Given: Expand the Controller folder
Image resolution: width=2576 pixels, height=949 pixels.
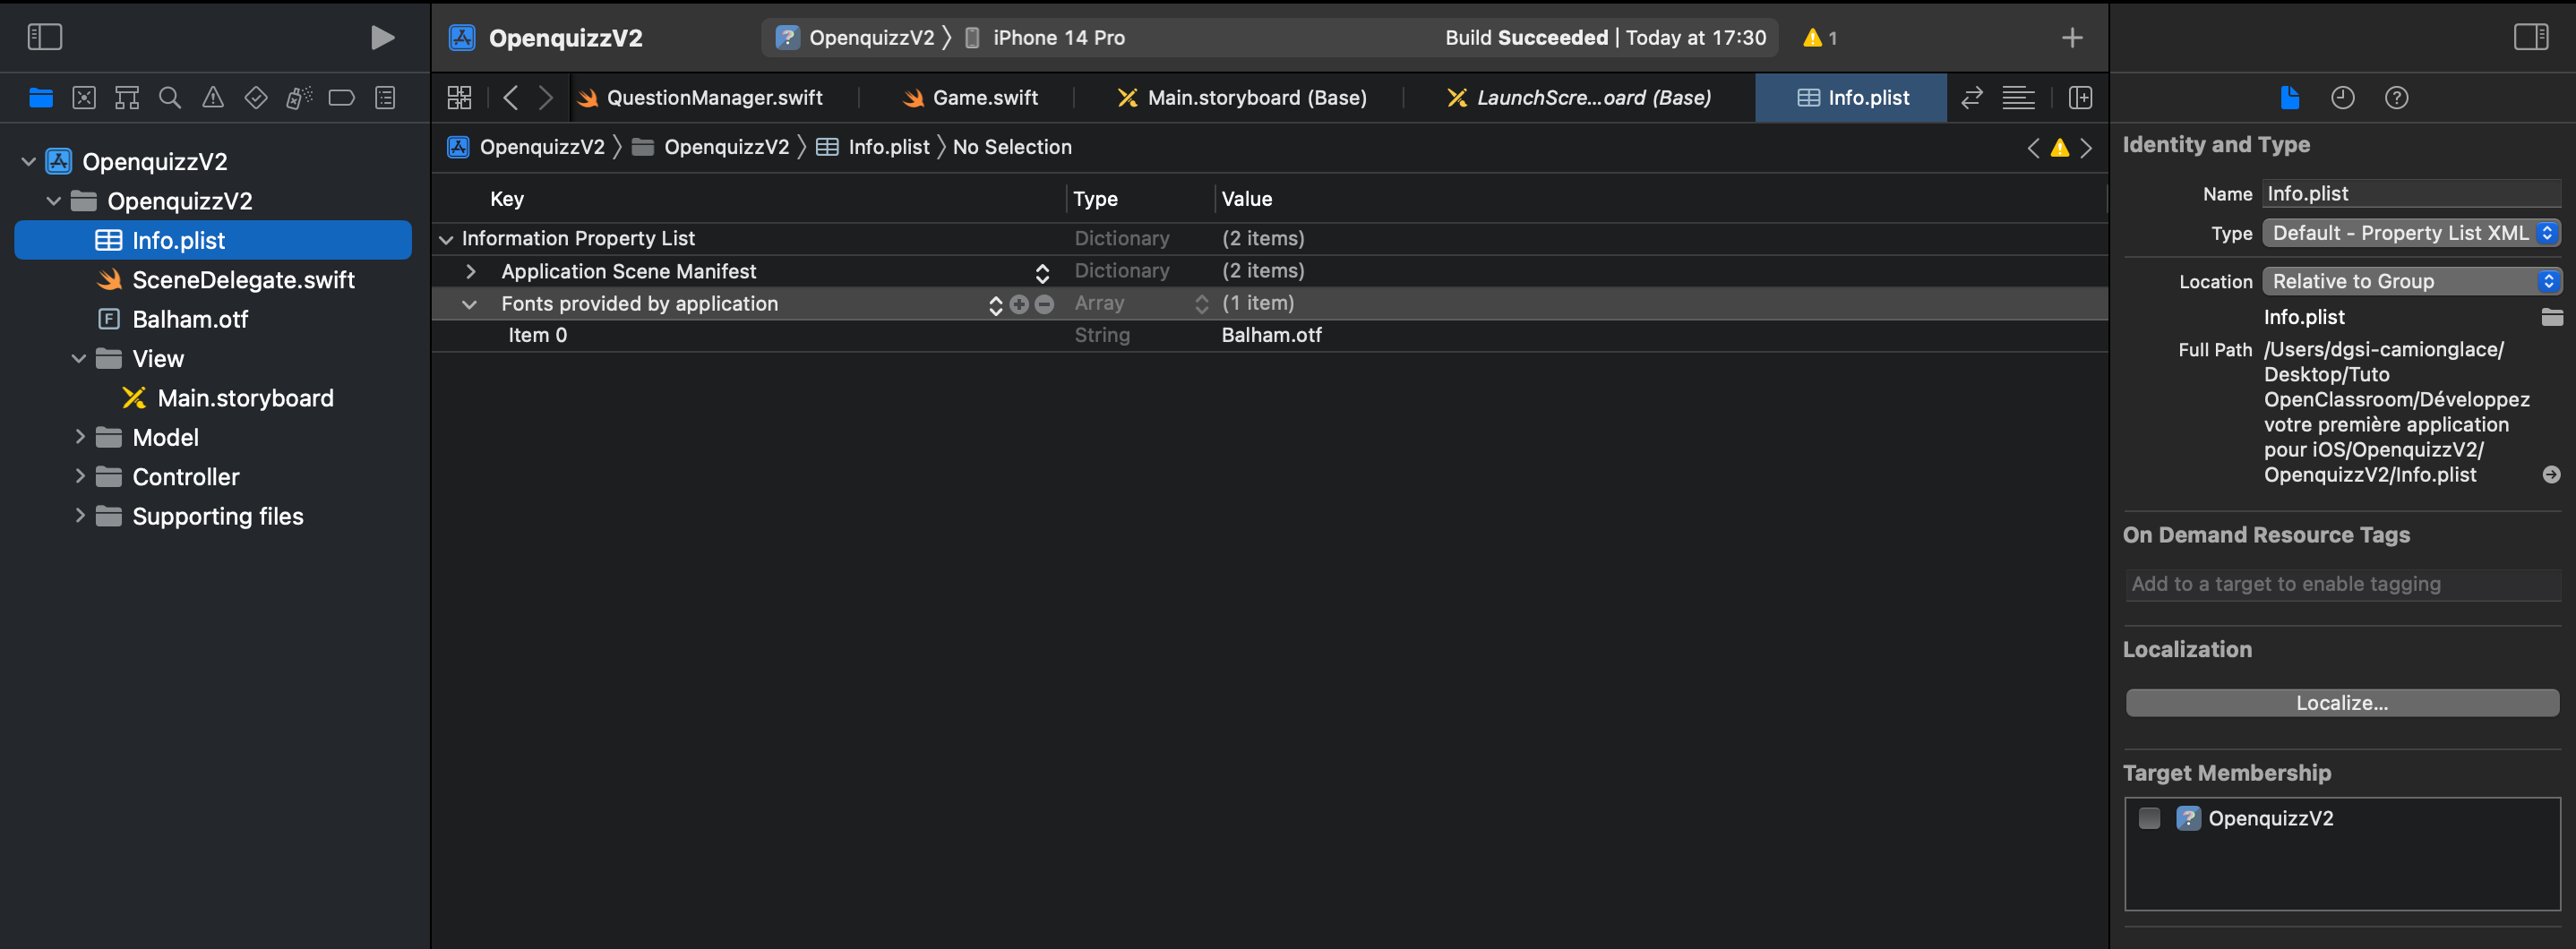Looking at the screenshot, I should [79, 476].
